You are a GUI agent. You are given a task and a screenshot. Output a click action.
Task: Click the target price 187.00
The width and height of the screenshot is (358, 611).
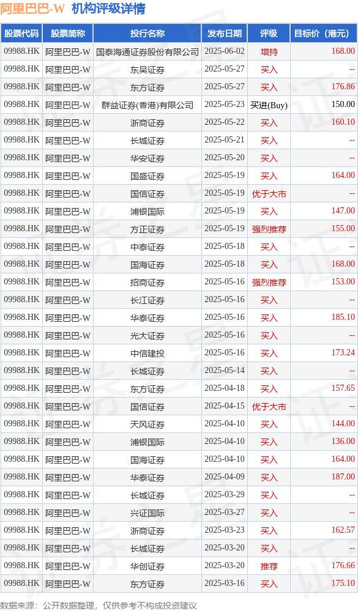pos(343,476)
